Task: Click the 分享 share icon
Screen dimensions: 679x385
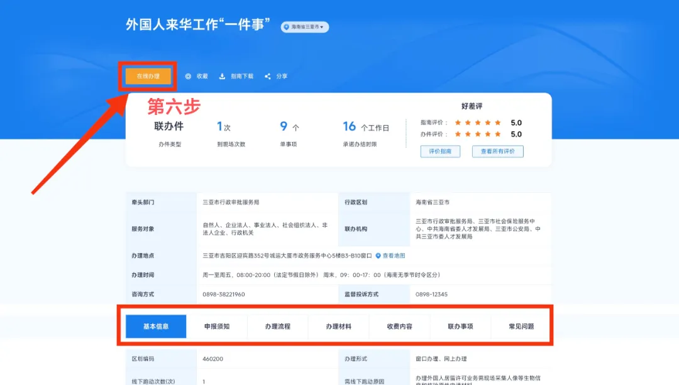Action: coord(267,76)
